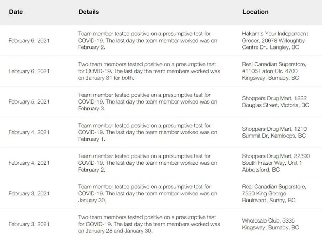Click details with last day January 30
This screenshot has width=322, height=238.
pos(147,193)
